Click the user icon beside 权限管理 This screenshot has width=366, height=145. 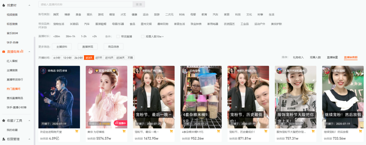[3, 139]
